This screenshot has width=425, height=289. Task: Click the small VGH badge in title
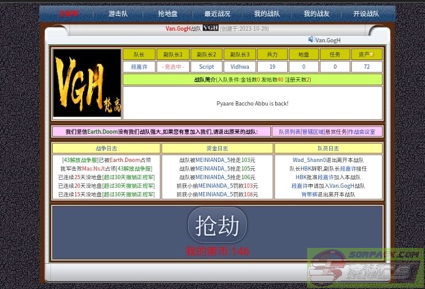coord(210,28)
